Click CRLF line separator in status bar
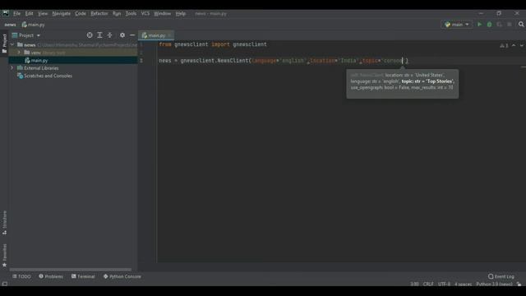This screenshot has width=526, height=296. [428, 284]
